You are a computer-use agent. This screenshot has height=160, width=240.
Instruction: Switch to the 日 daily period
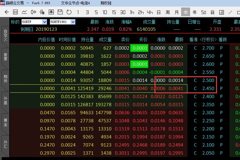159,12
